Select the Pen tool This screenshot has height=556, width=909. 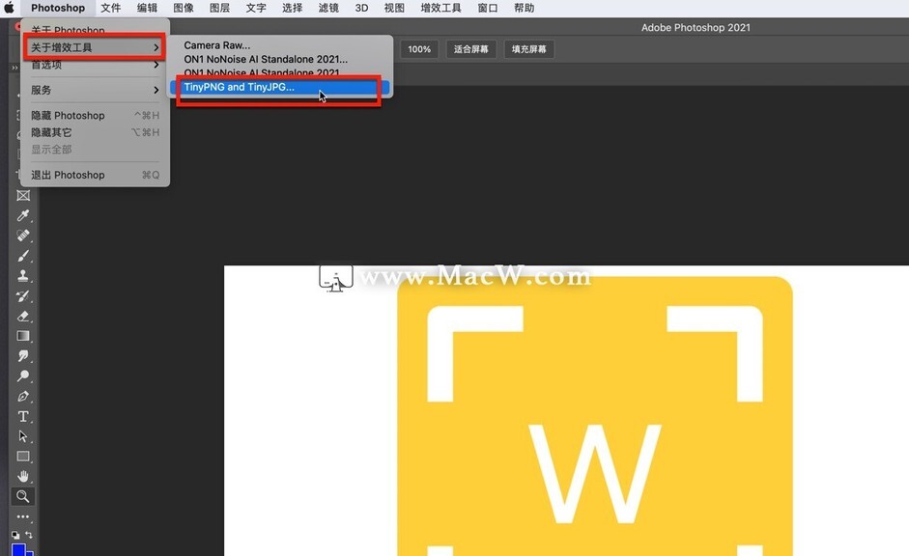click(23, 396)
